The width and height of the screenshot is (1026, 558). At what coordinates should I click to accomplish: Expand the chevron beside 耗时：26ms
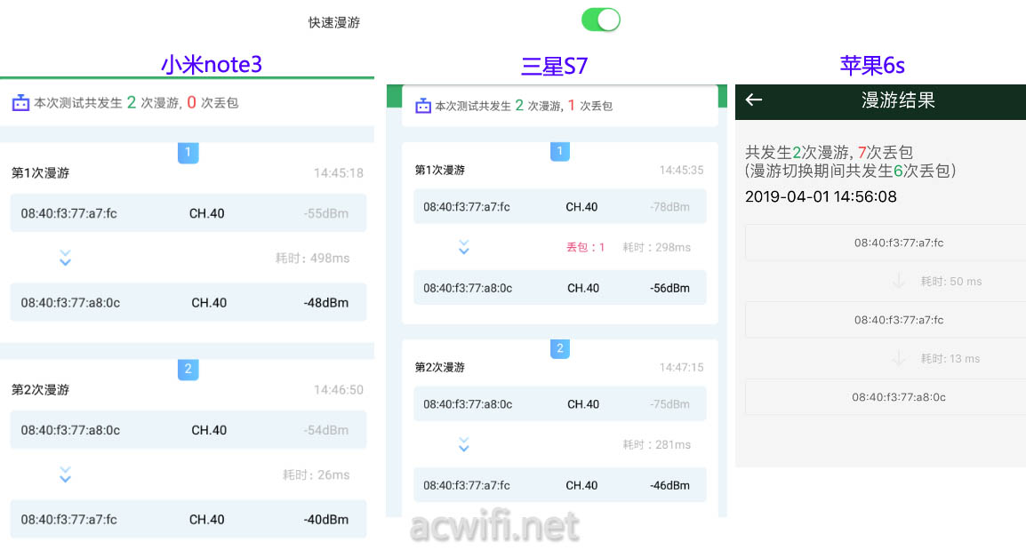[x=65, y=474]
